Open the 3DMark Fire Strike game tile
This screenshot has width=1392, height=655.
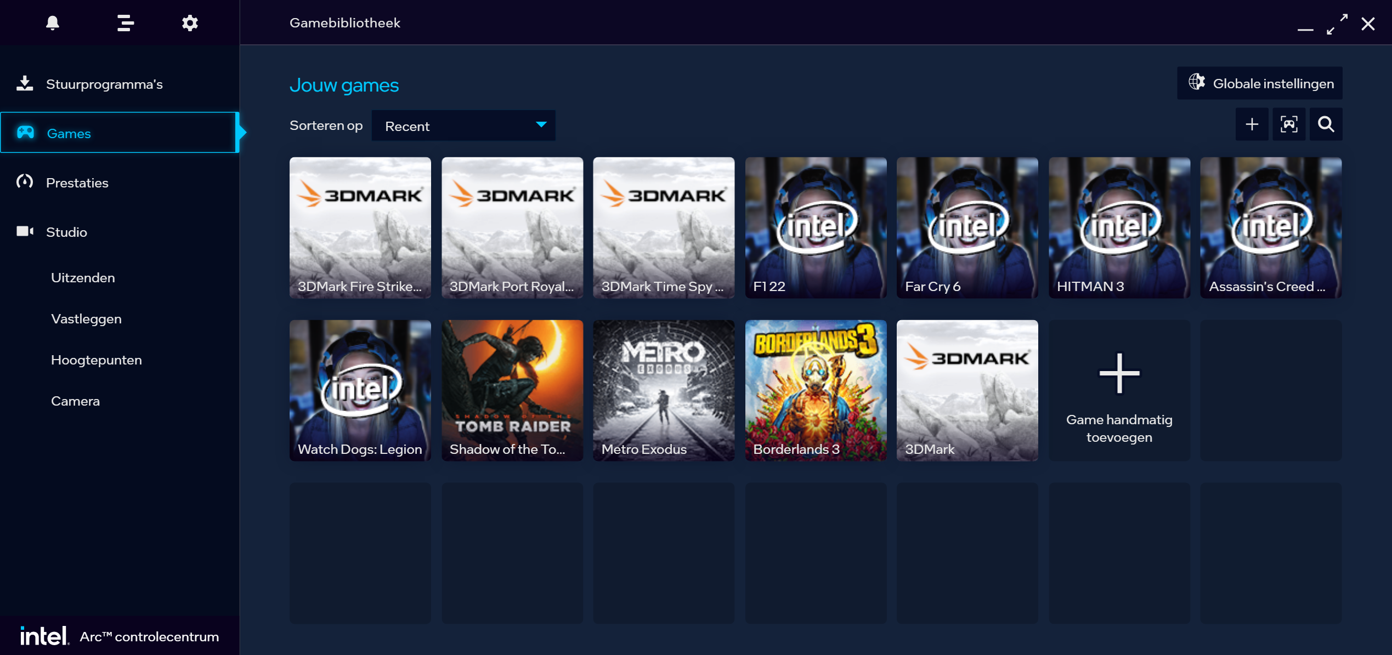pos(360,227)
